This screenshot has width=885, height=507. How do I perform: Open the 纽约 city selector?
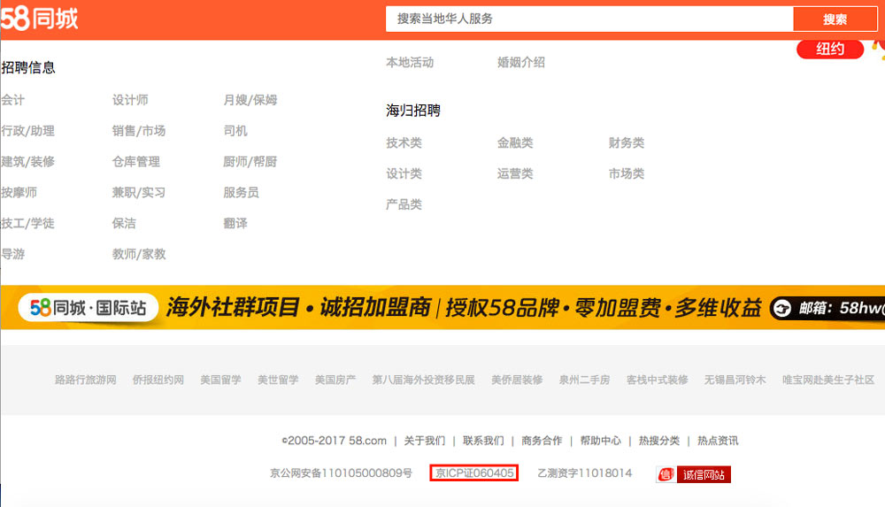pos(830,50)
